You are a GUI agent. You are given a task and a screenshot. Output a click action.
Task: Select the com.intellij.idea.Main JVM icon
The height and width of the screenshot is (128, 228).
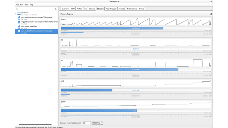tap(19, 27)
